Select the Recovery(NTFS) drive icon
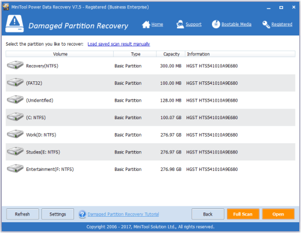Viewport: 301px width, 233px height. pos(15,66)
